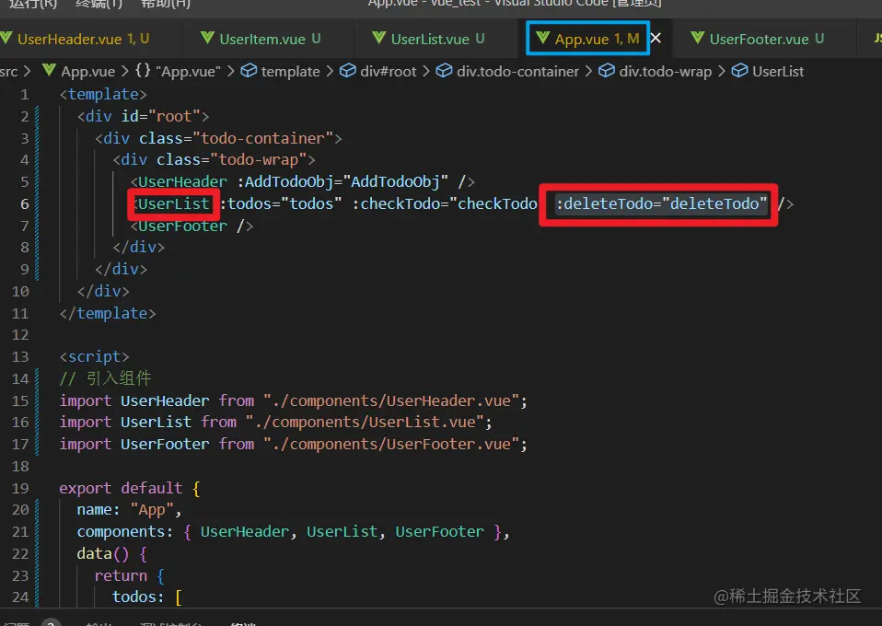Switch to the UserItem.vue tab
The height and width of the screenshot is (626, 882).
[262, 39]
